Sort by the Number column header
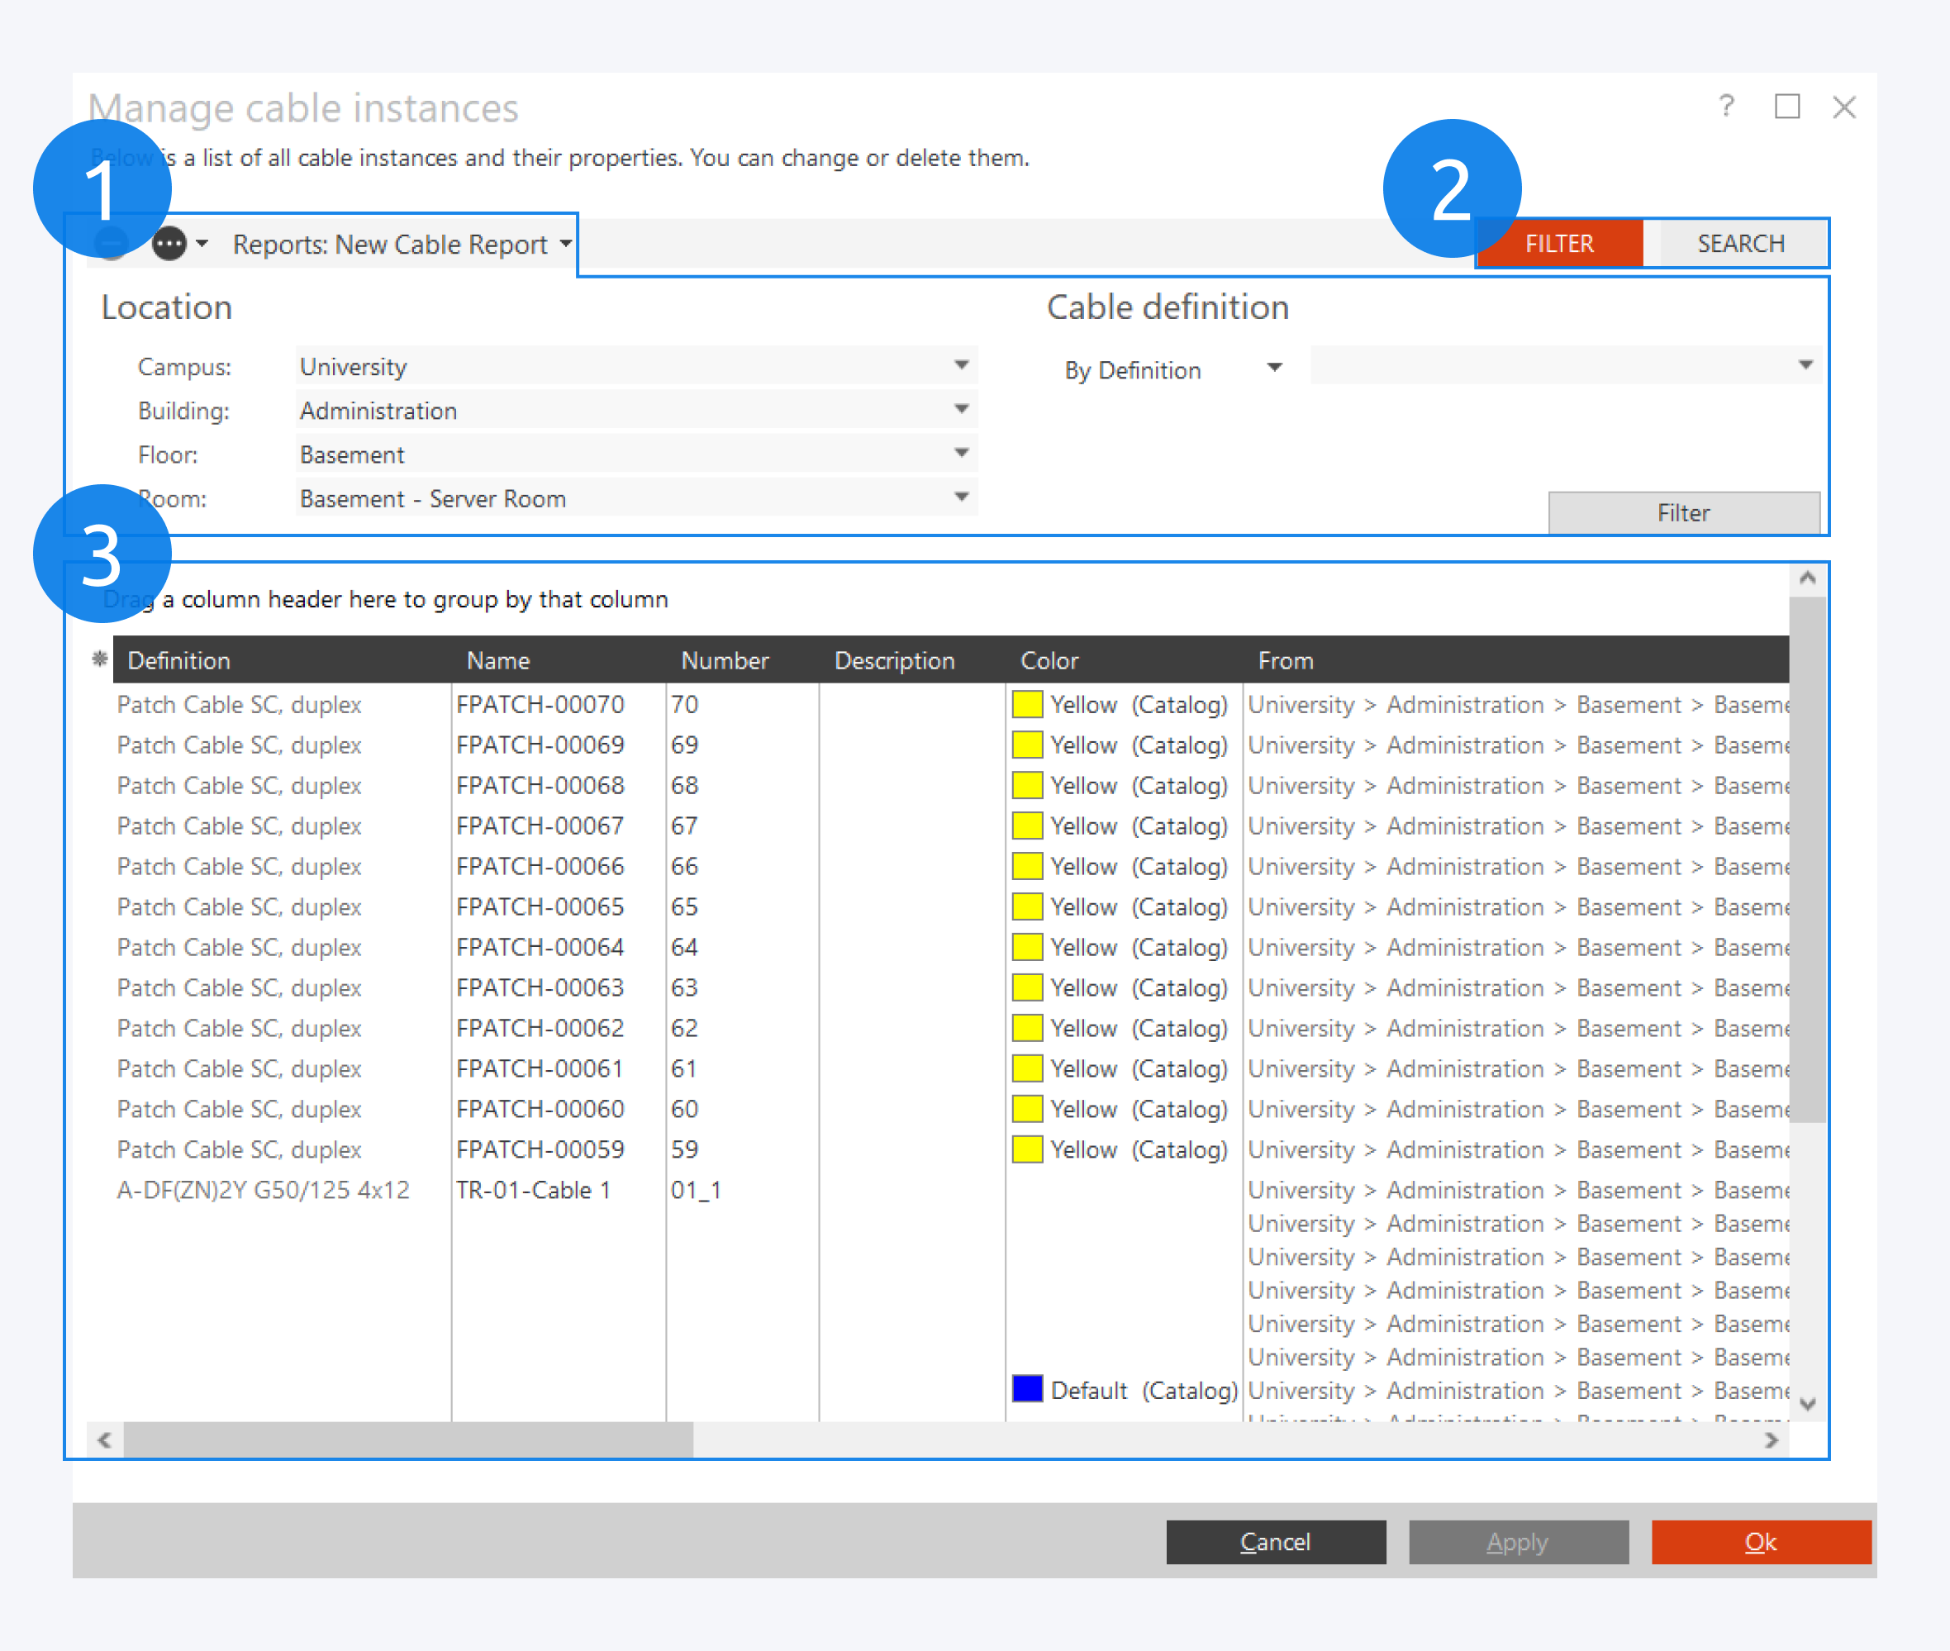This screenshot has height=1651, width=1950. [x=725, y=661]
